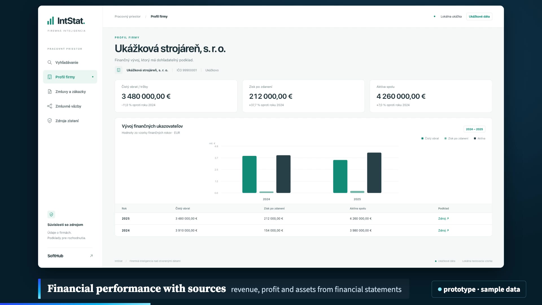The height and width of the screenshot is (305, 542).
Task: Click the Profil firmy breadcrumb
Action: point(159,16)
